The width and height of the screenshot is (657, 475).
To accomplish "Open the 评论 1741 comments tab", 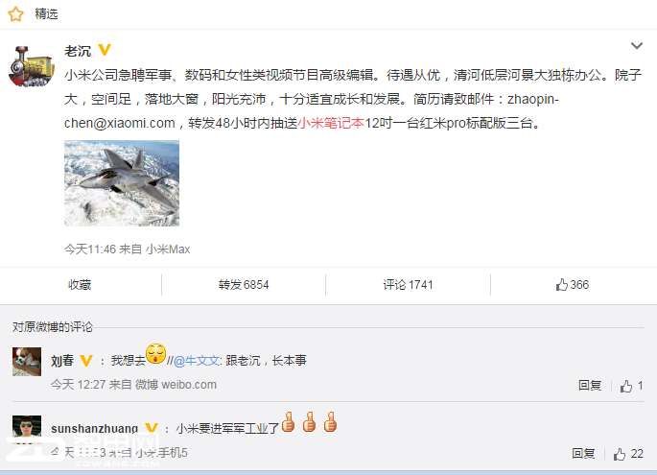I will point(408,285).
